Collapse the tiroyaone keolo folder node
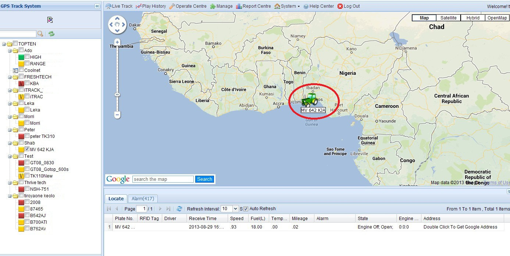Screen dimensions: 510x256 pyautogui.click(x=10, y=196)
